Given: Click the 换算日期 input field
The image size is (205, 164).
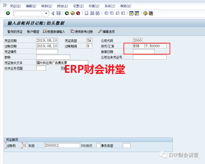Looking at the screenshot, I should (144, 52).
